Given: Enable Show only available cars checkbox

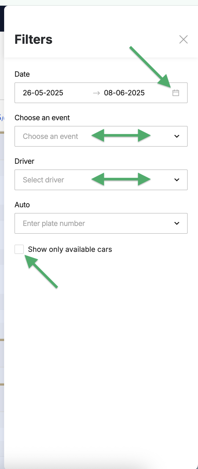Looking at the screenshot, I should pyautogui.click(x=19, y=249).
